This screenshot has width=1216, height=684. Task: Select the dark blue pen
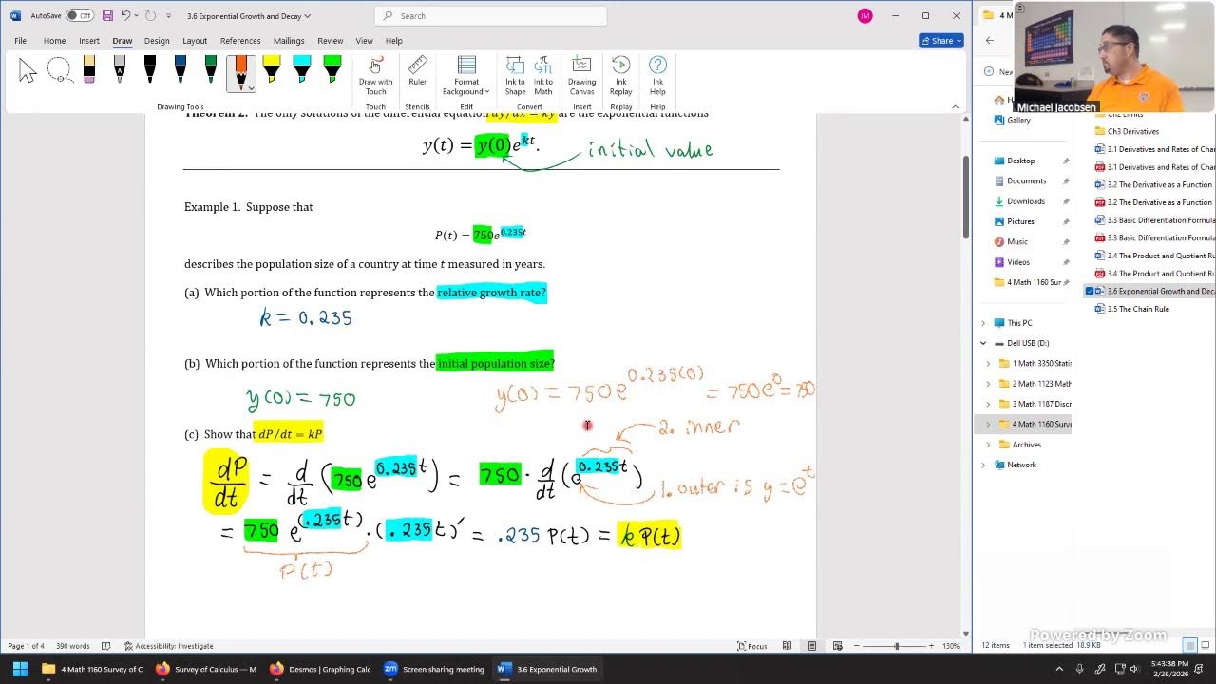coord(180,71)
